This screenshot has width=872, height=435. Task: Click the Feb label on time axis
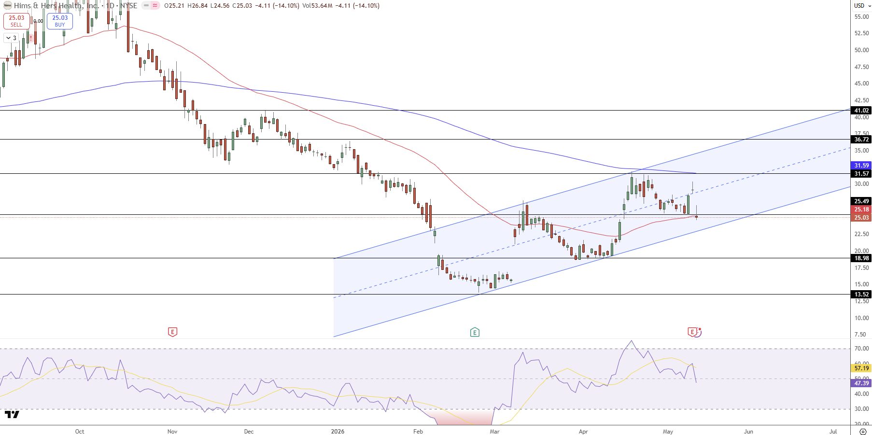418,432
